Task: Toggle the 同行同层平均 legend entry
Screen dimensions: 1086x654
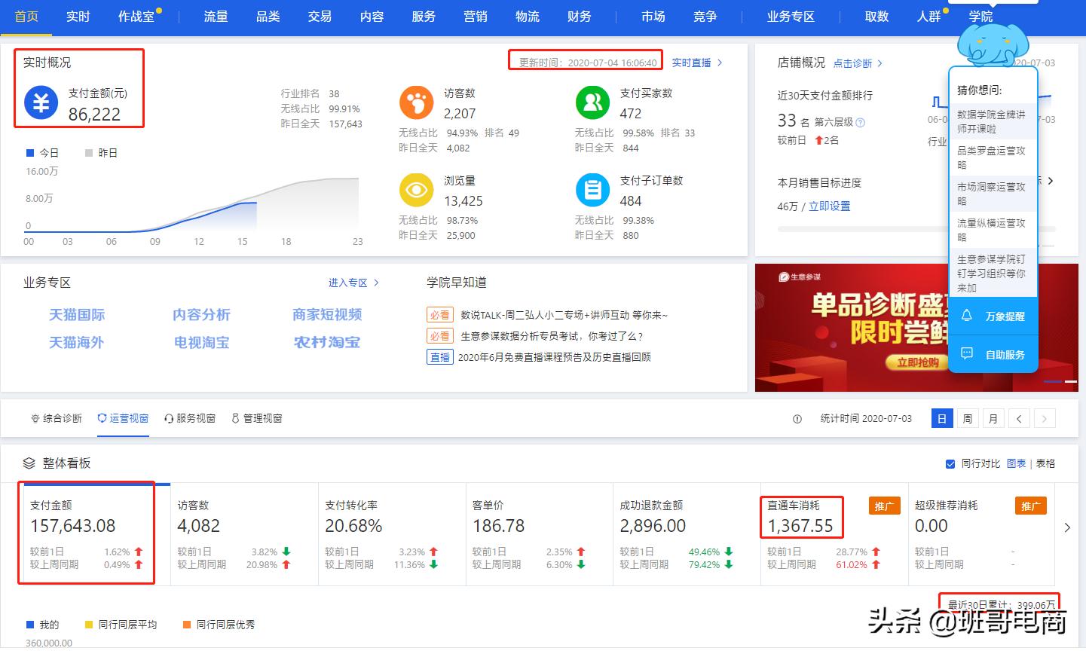Action: tap(121, 625)
